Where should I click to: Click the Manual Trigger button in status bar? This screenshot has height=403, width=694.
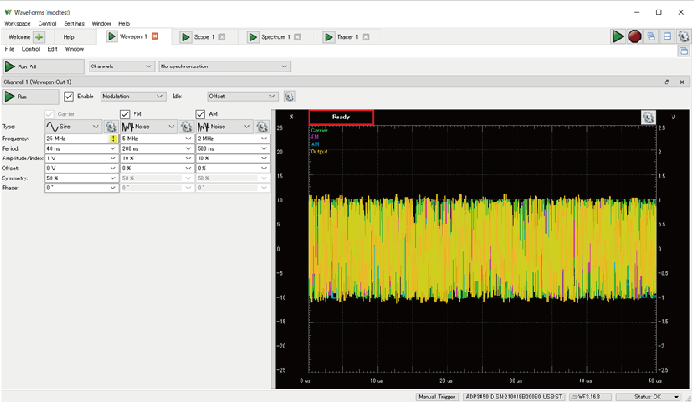click(437, 397)
